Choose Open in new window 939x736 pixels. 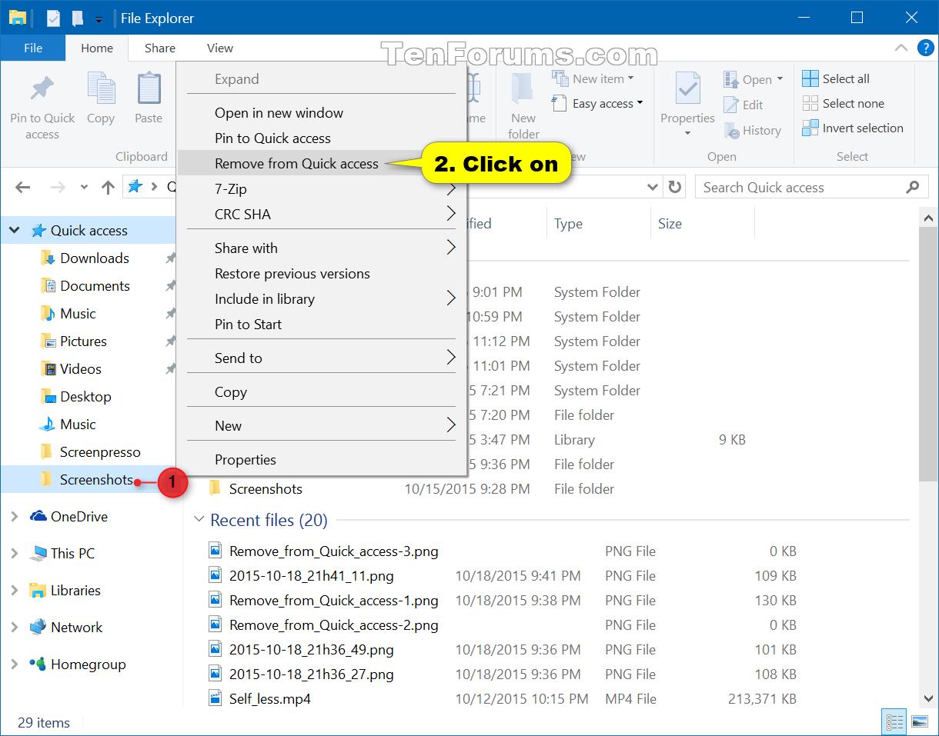click(x=322, y=112)
